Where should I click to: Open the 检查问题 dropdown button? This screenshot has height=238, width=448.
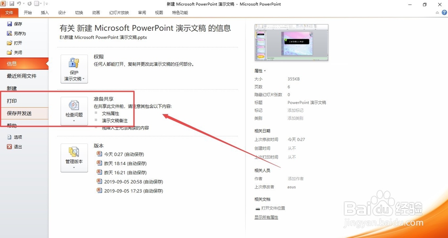74,111
